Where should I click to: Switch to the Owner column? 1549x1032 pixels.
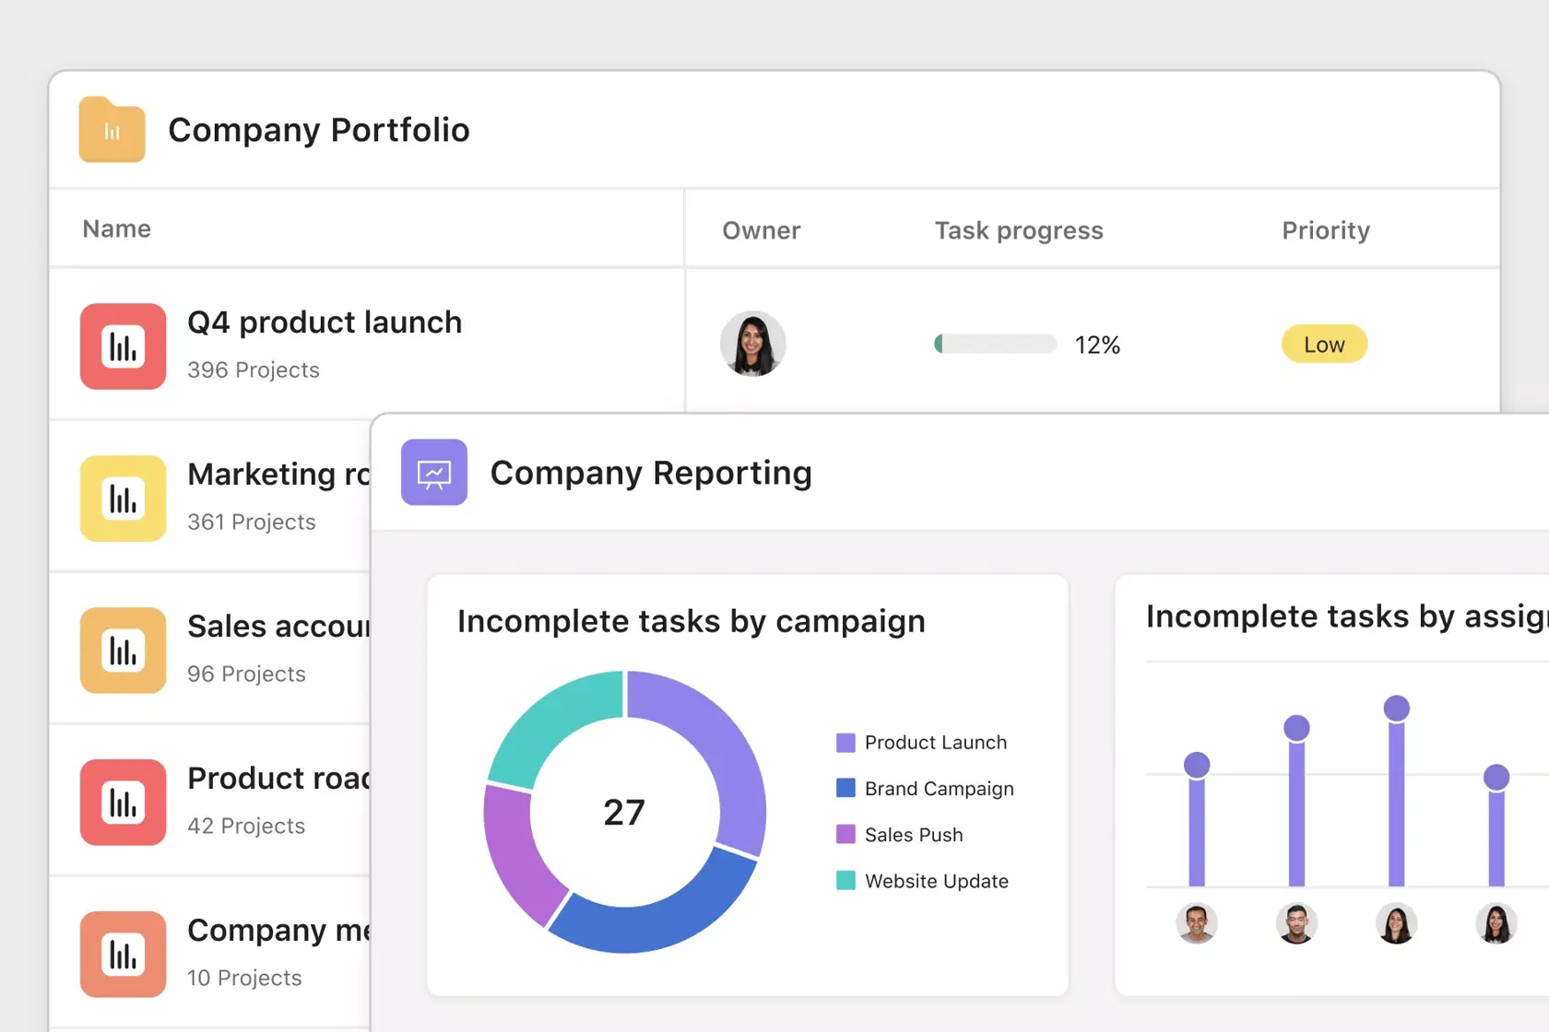761,230
